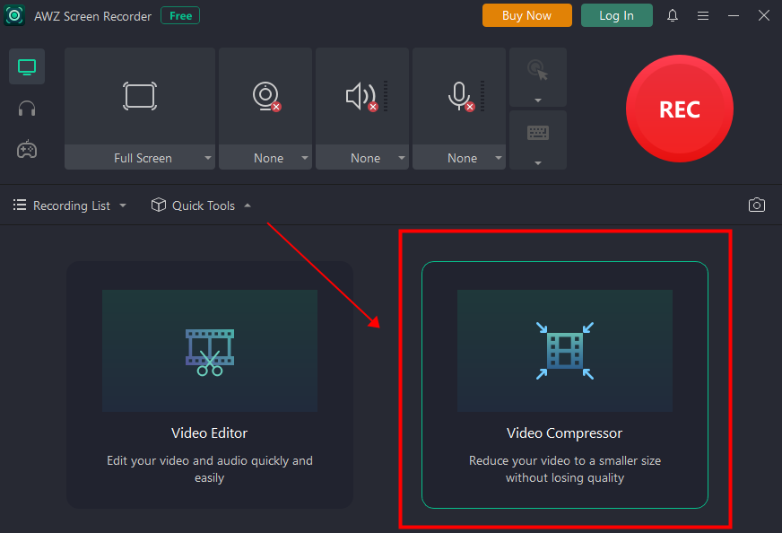Click the 'Reduce your video' description text
Image resolution: width=782 pixels, height=533 pixels.
(x=565, y=469)
